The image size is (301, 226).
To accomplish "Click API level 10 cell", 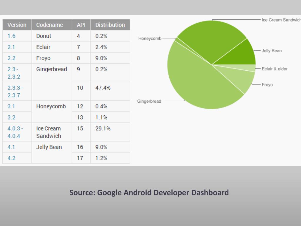I will click(x=81, y=92).
